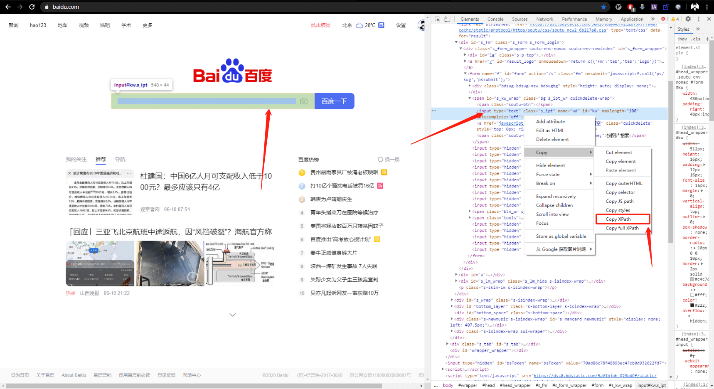Open the Application DevTools tab

click(x=632, y=19)
